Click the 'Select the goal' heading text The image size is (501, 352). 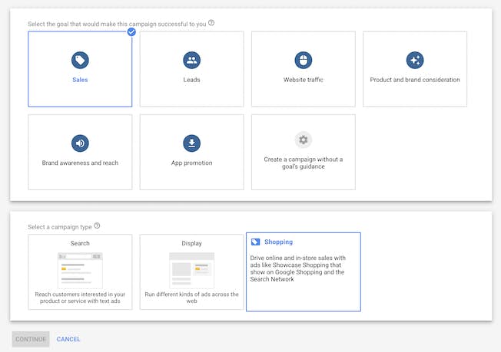tap(117, 24)
